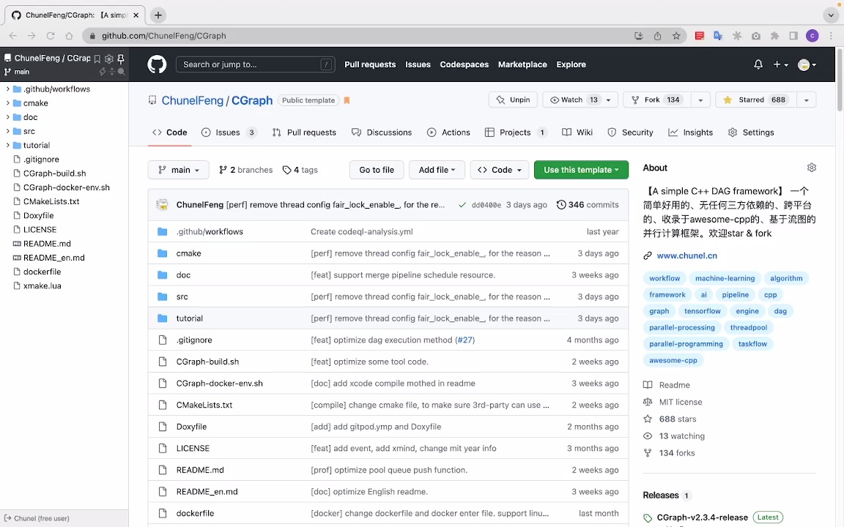Click Codespaces in top navigation
This screenshot has width=844, height=527.
(464, 64)
